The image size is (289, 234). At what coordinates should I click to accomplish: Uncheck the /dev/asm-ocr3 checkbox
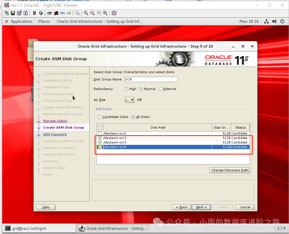[100, 142]
